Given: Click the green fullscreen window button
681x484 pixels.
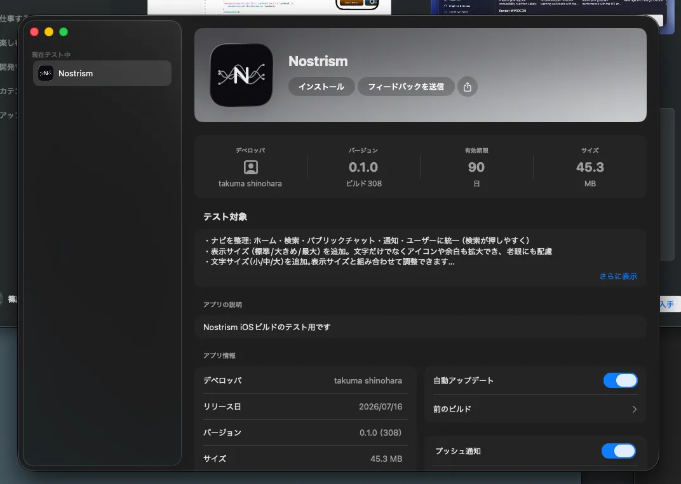Looking at the screenshot, I should (x=64, y=32).
